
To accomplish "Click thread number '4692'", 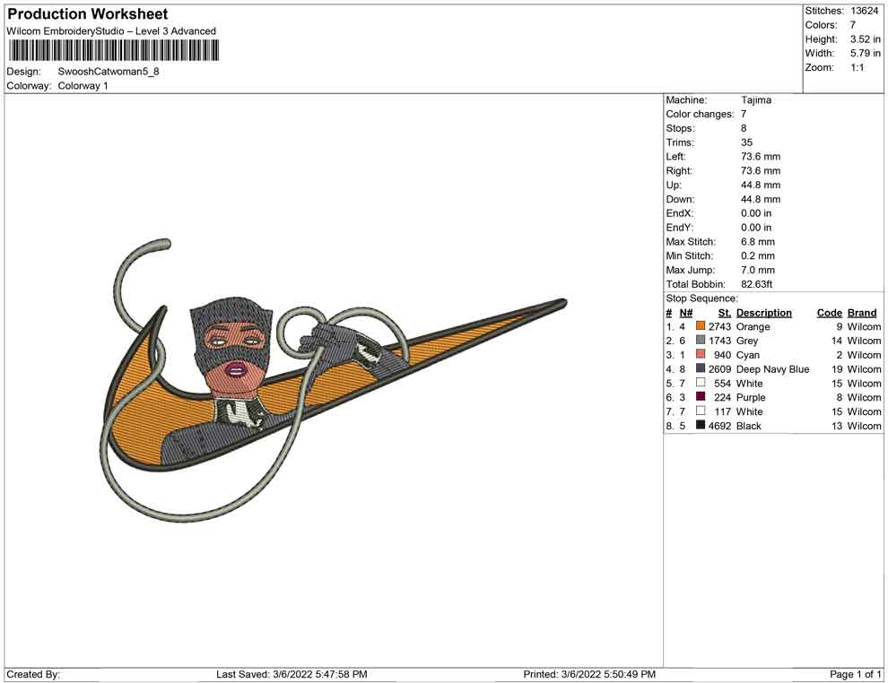I will (x=719, y=426).
